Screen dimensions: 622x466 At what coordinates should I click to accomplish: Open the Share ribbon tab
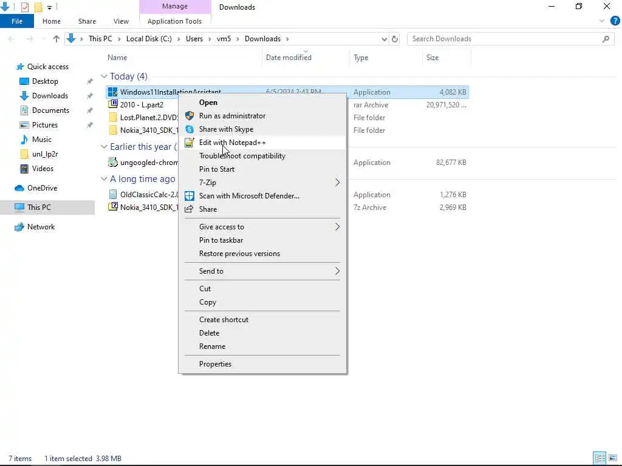coord(87,21)
